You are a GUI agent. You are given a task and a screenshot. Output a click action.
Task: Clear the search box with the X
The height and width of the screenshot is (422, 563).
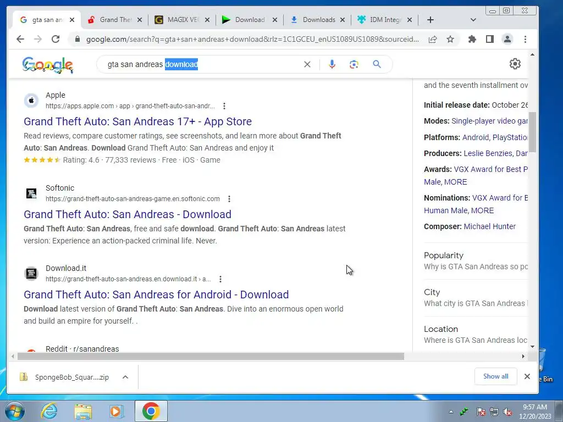pos(307,64)
